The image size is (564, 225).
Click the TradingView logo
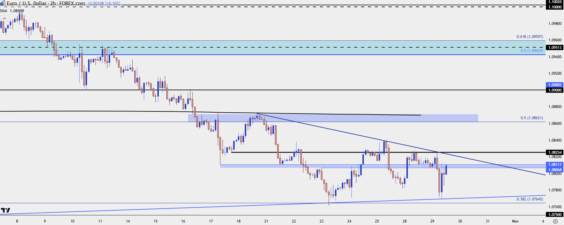click(6, 210)
